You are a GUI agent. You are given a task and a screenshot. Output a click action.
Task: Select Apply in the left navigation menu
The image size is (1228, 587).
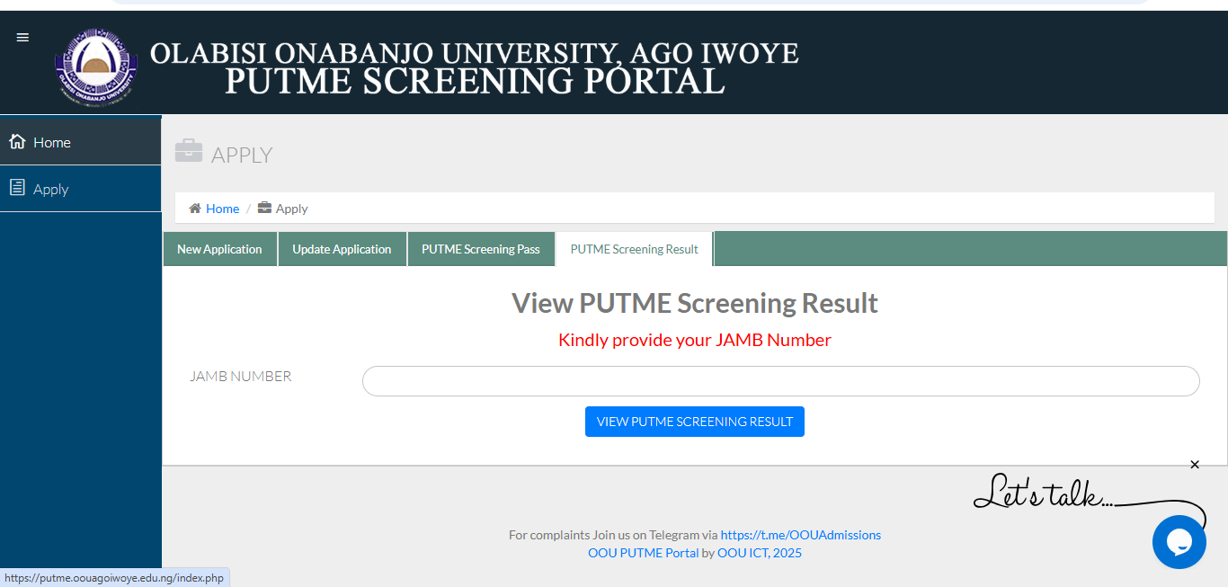(x=49, y=188)
